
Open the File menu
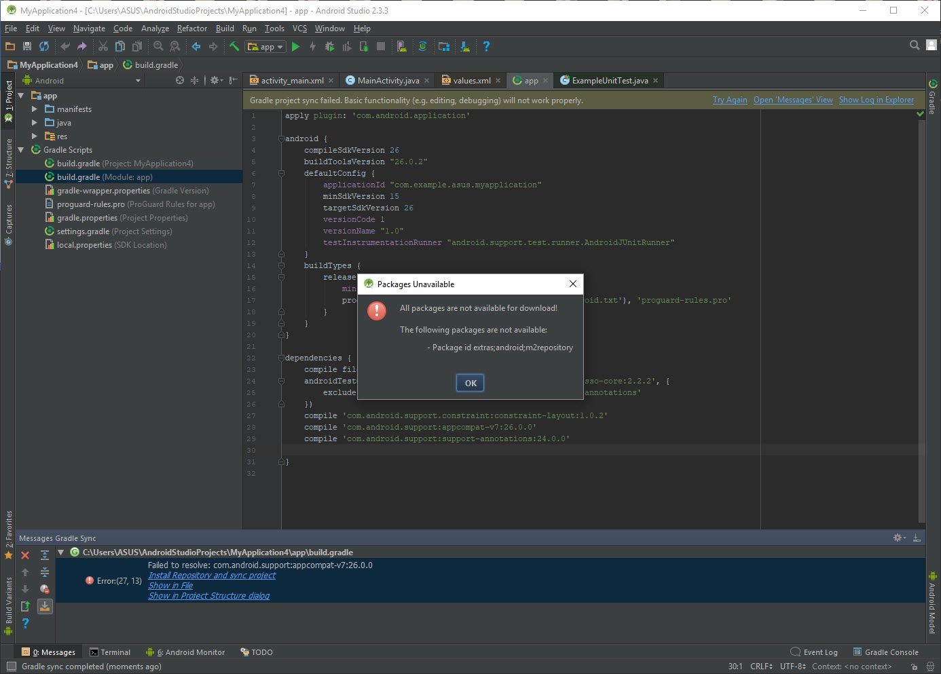tap(11, 29)
